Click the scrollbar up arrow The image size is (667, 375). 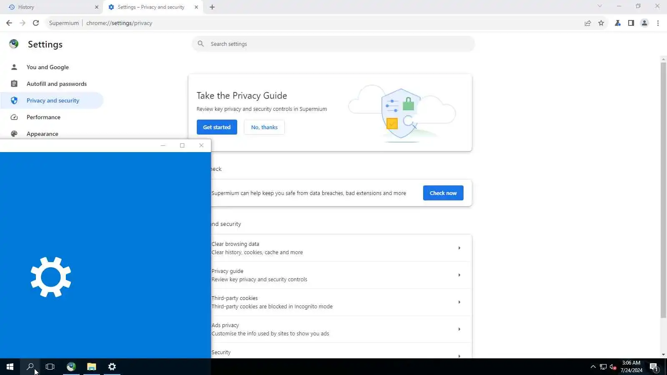[663, 59]
